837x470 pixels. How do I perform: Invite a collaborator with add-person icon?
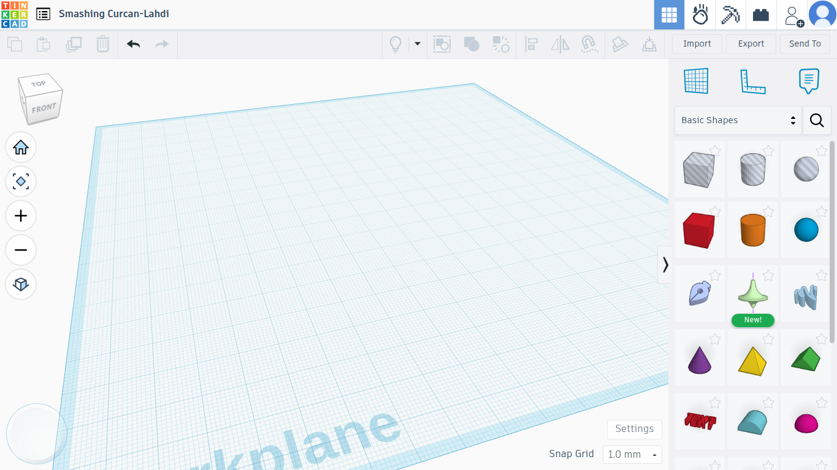(793, 15)
